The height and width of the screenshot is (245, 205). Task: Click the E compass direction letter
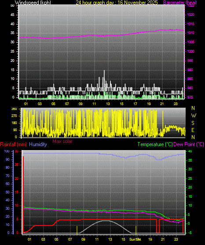point(193,130)
